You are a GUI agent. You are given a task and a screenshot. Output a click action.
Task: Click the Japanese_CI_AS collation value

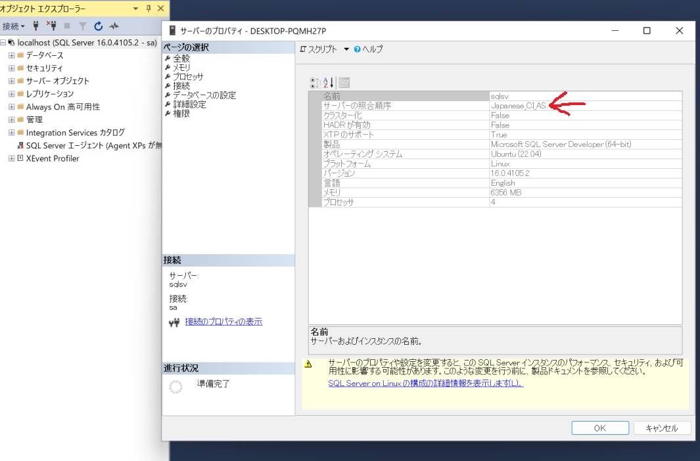pos(519,106)
